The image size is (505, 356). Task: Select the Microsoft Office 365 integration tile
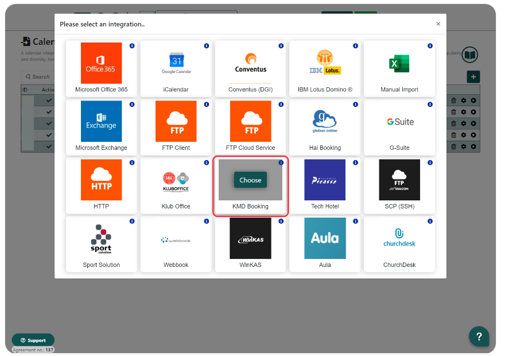[x=101, y=69]
